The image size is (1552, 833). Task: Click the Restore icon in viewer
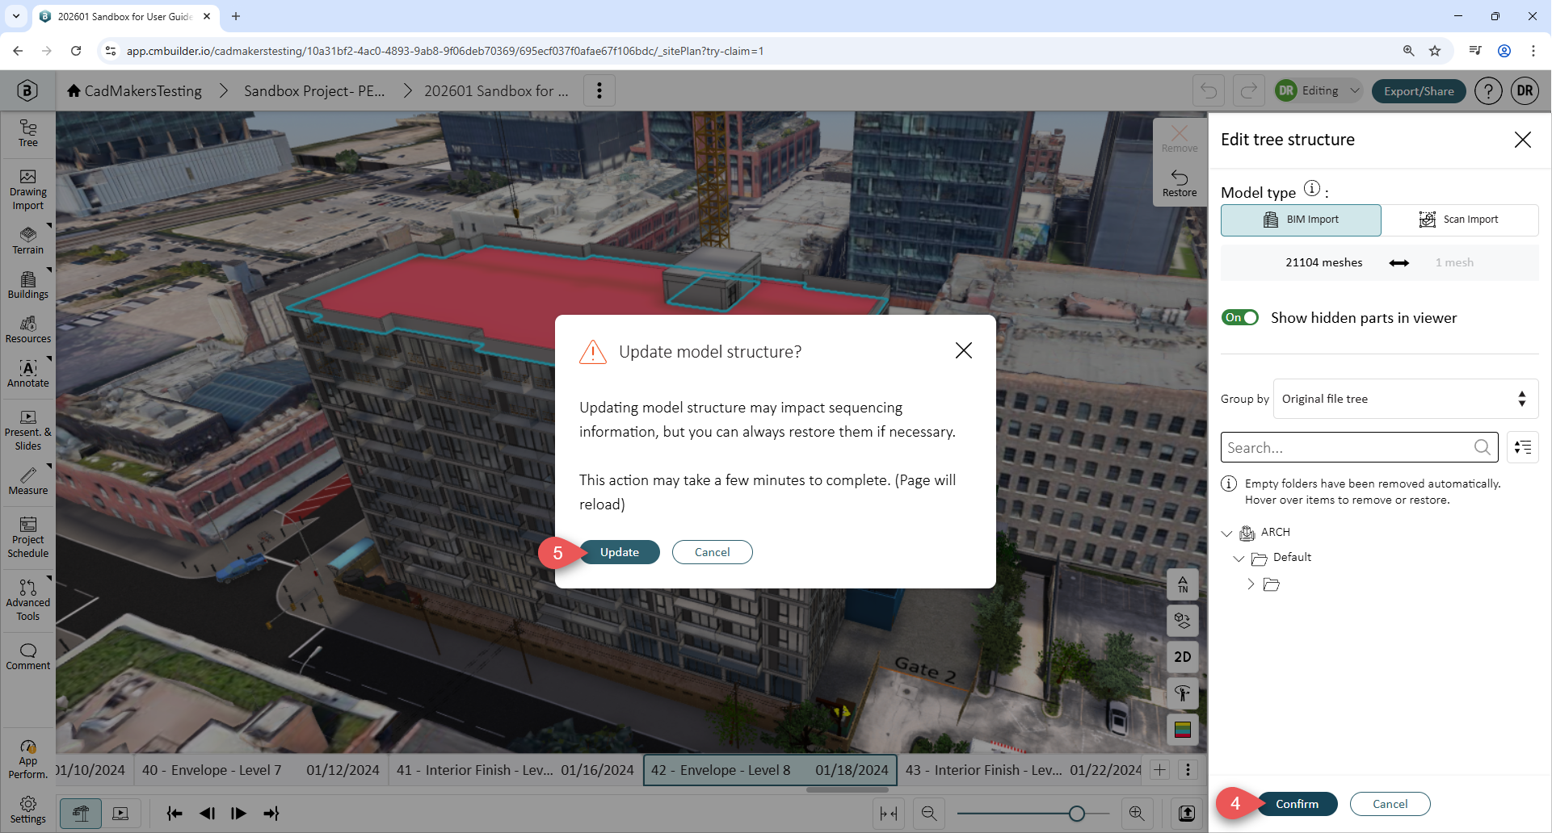1180,183
